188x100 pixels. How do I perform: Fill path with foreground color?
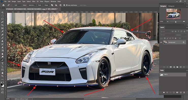point(164,92)
